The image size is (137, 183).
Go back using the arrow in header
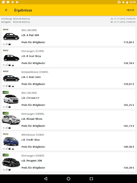point(6,10)
